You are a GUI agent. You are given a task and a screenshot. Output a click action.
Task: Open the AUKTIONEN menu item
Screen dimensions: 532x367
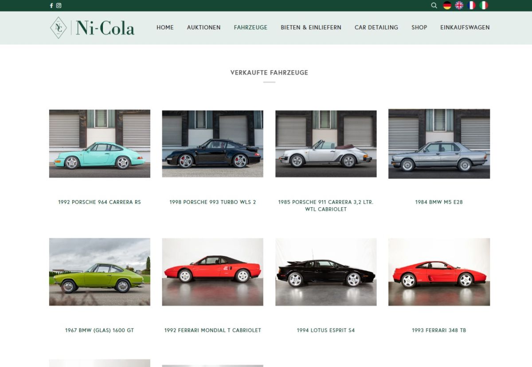pyautogui.click(x=203, y=28)
